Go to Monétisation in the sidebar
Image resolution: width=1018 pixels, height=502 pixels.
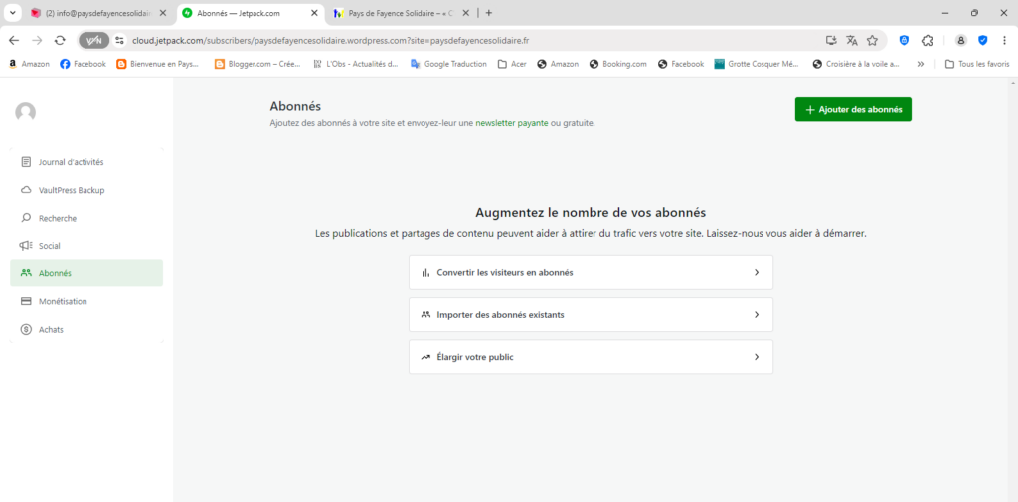coord(63,301)
